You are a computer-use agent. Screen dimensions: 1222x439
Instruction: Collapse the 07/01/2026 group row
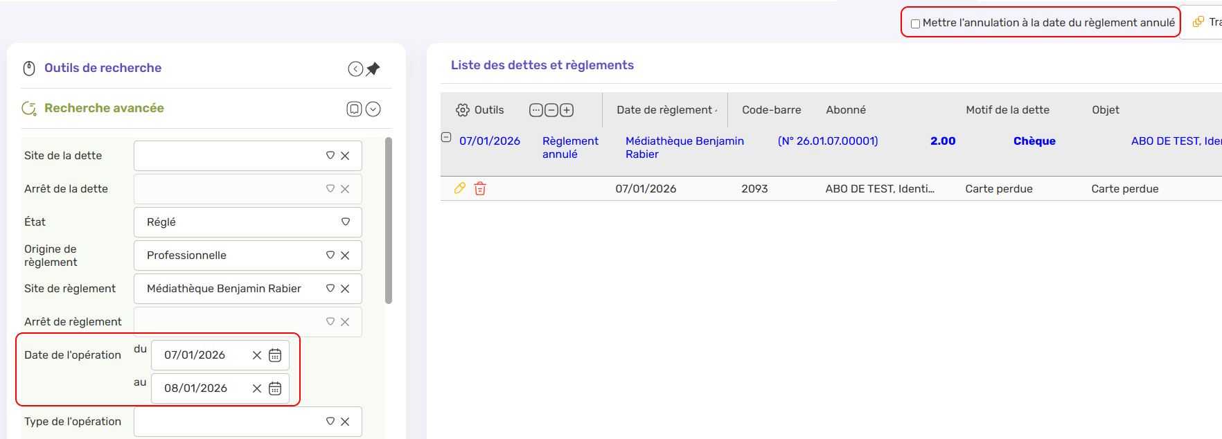(446, 138)
